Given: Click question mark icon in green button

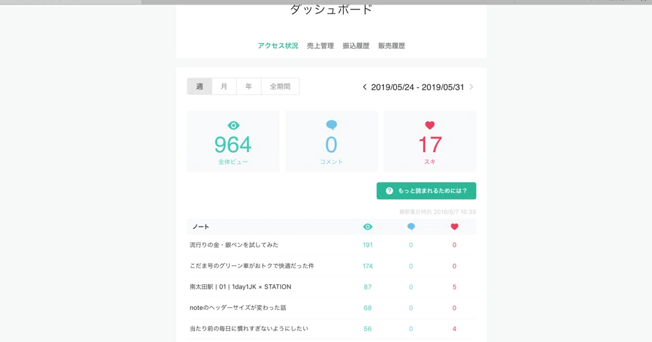Looking at the screenshot, I should (389, 191).
